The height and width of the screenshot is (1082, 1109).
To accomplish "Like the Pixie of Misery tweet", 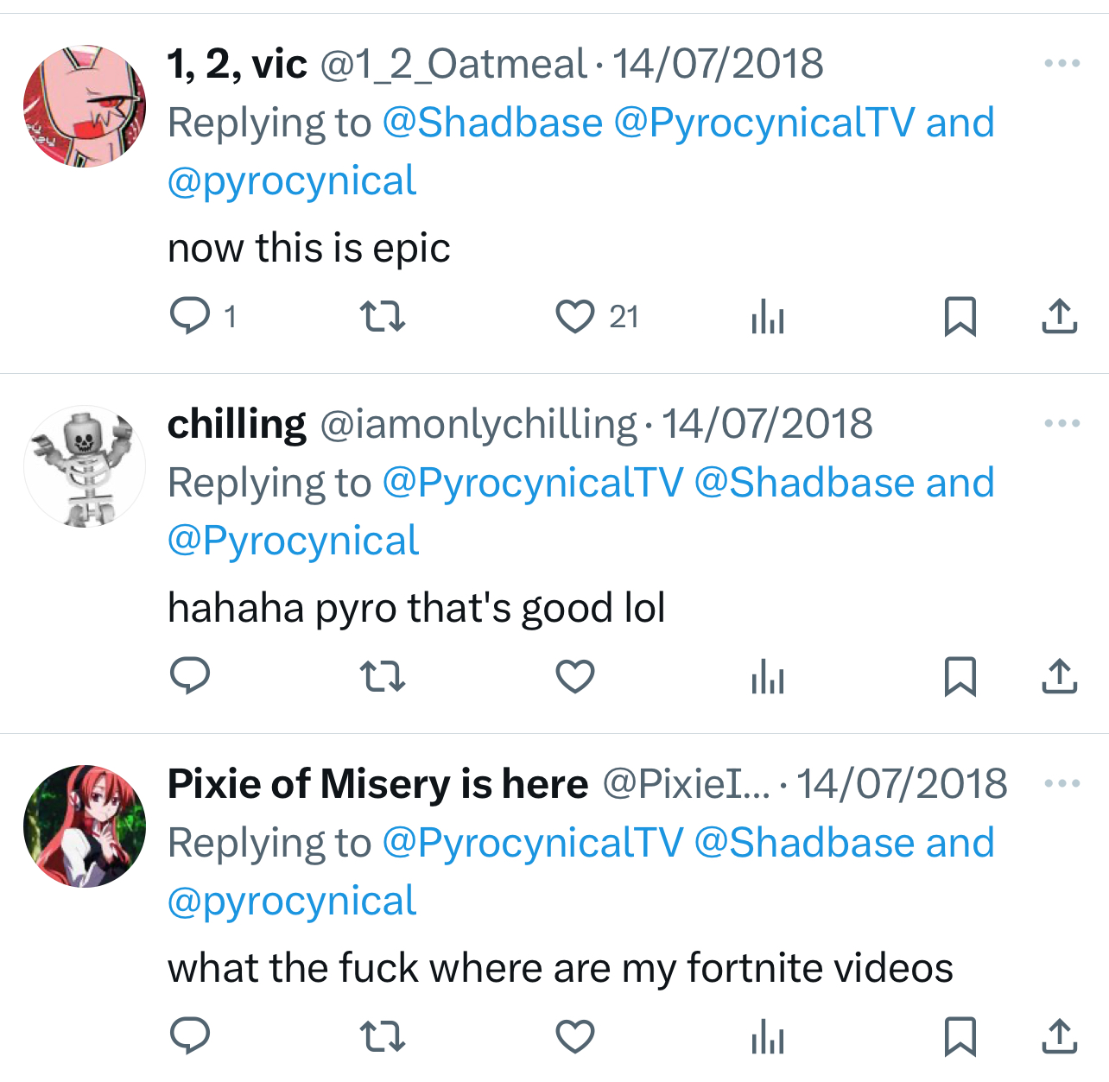I will pyautogui.click(x=575, y=1036).
